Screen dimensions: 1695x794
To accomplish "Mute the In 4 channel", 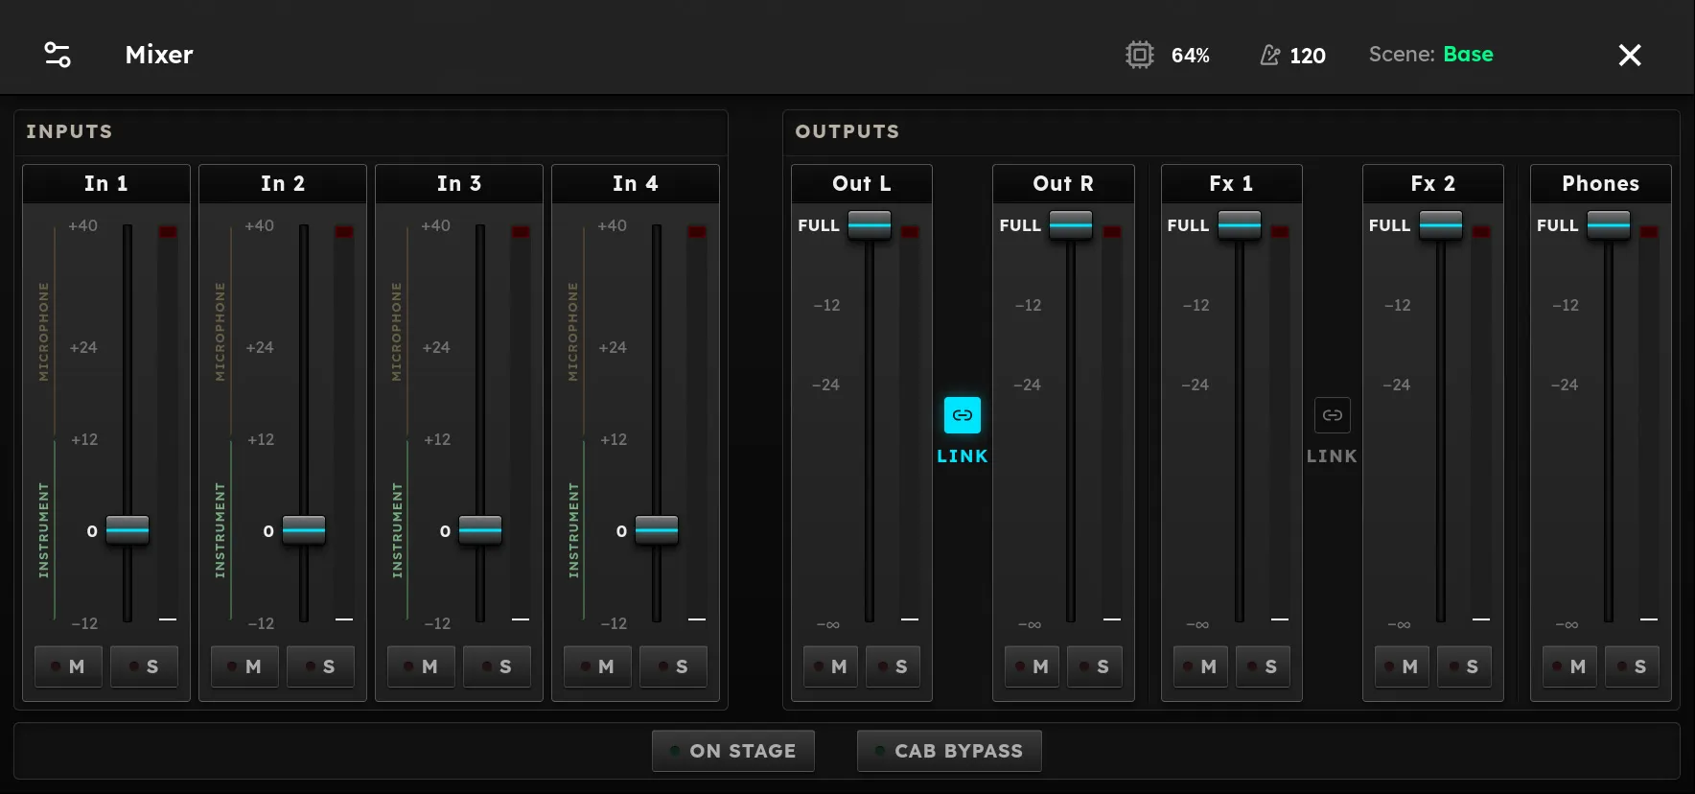I will 597,666.
